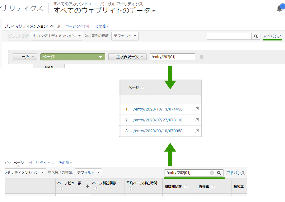Expand top その他 dimension menu
The image size is (285, 202).
tap(102, 26)
